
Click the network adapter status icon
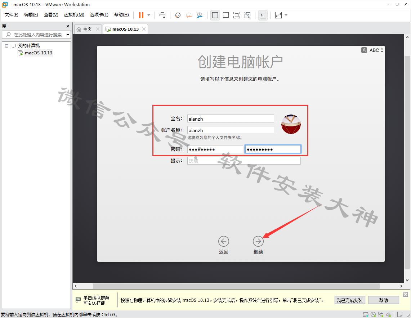(x=381, y=314)
